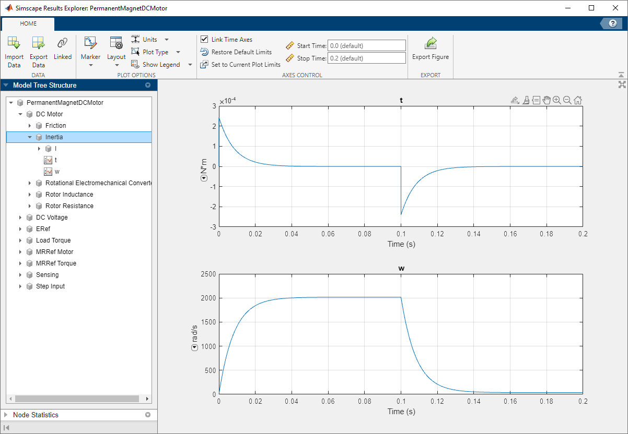Select the Load Torque tree item
The image size is (628, 434).
point(53,240)
